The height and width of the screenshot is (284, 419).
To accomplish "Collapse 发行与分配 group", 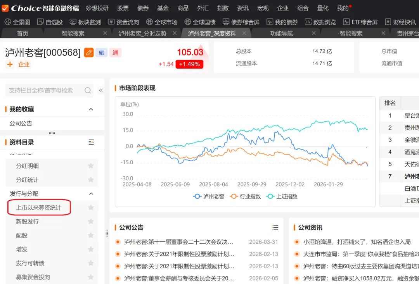I will [x=91, y=194].
